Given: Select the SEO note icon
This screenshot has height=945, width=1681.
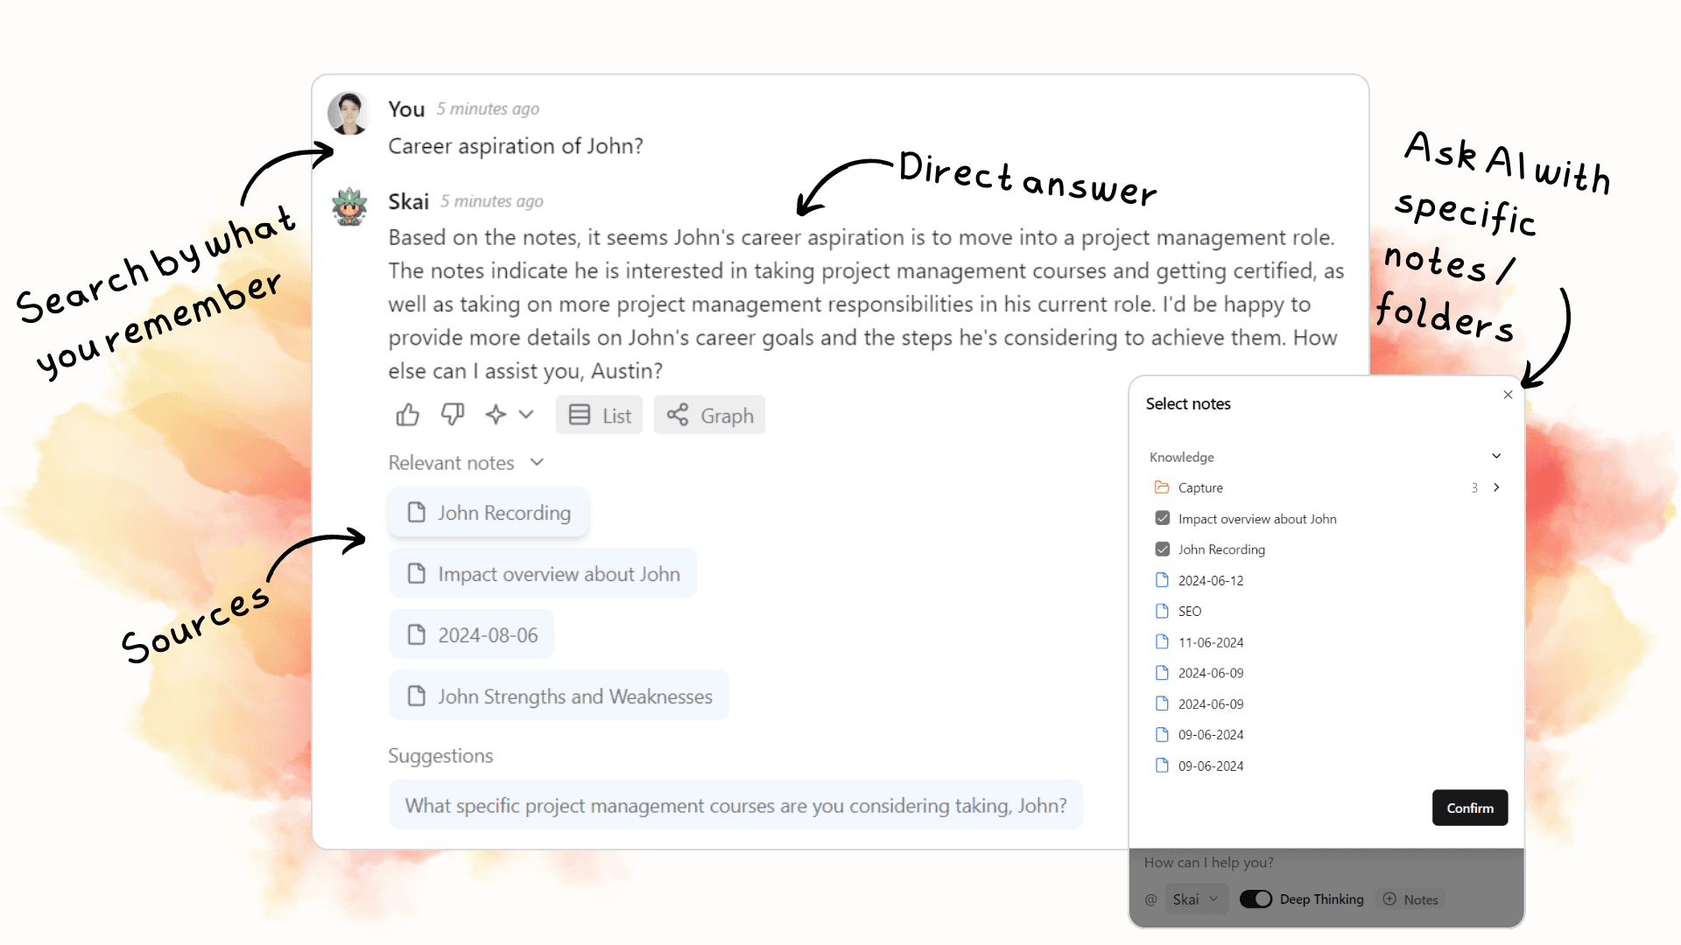Looking at the screenshot, I should coord(1163,611).
